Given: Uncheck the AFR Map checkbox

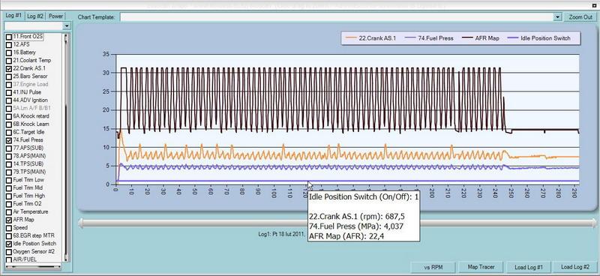Looking at the screenshot, I should point(9,220).
